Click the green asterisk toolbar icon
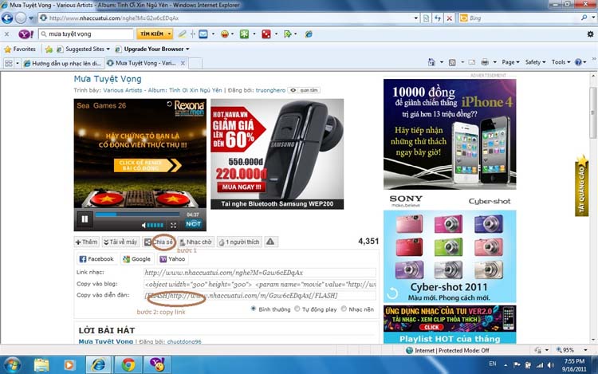The image size is (598, 374). pyautogui.click(x=244, y=34)
